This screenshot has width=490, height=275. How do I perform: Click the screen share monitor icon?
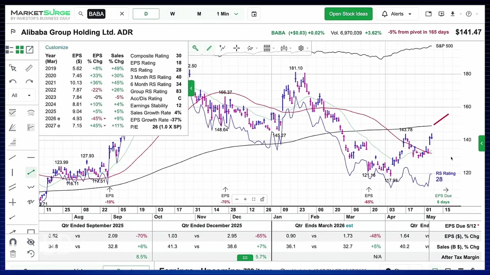click(441, 14)
